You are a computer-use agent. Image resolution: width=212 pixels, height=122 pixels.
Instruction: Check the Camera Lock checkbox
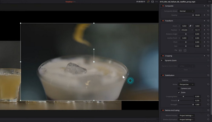click(x=179, y=88)
